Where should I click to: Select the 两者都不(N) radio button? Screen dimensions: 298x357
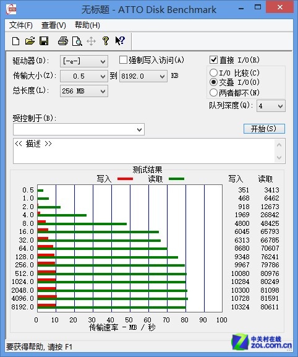(x=213, y=92)
